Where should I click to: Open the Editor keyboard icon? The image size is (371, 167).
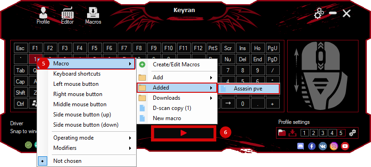point(68,13)
